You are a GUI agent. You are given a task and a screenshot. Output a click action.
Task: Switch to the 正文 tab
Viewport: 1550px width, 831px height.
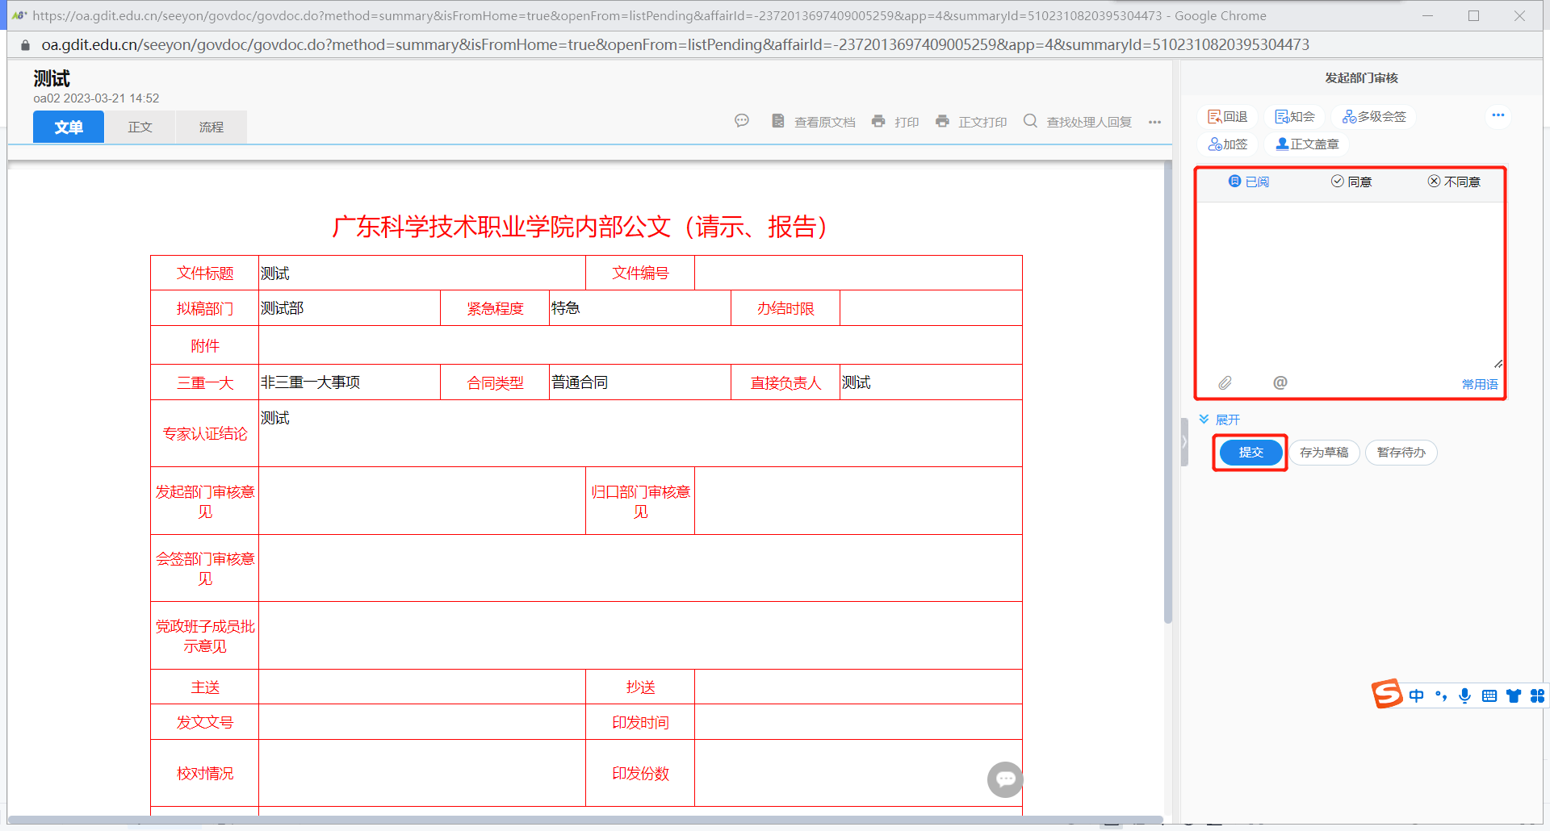(140, 127)
